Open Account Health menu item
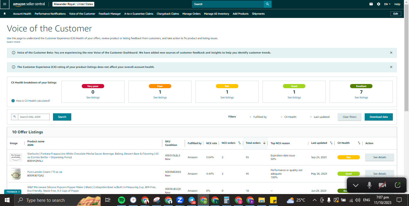This screenshot has height=206, width=409. coord(22,14)
